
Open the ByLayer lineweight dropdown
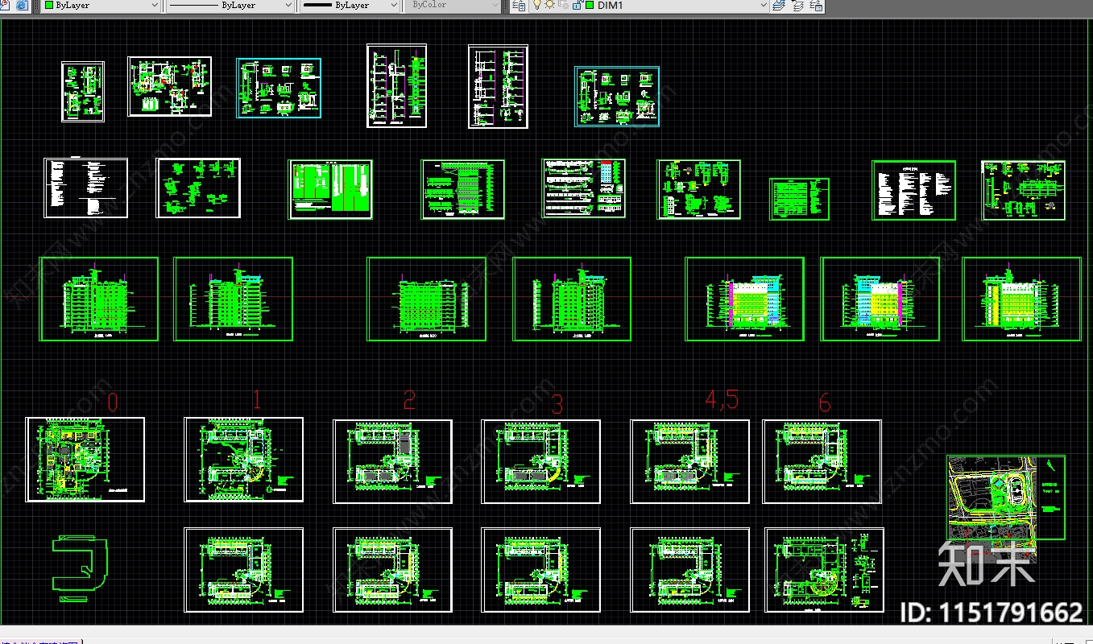(x=350, y=5)
